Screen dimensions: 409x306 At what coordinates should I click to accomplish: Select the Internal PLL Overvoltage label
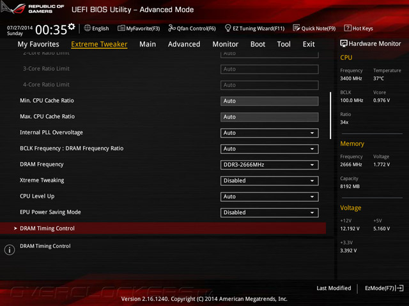point(51,133)
